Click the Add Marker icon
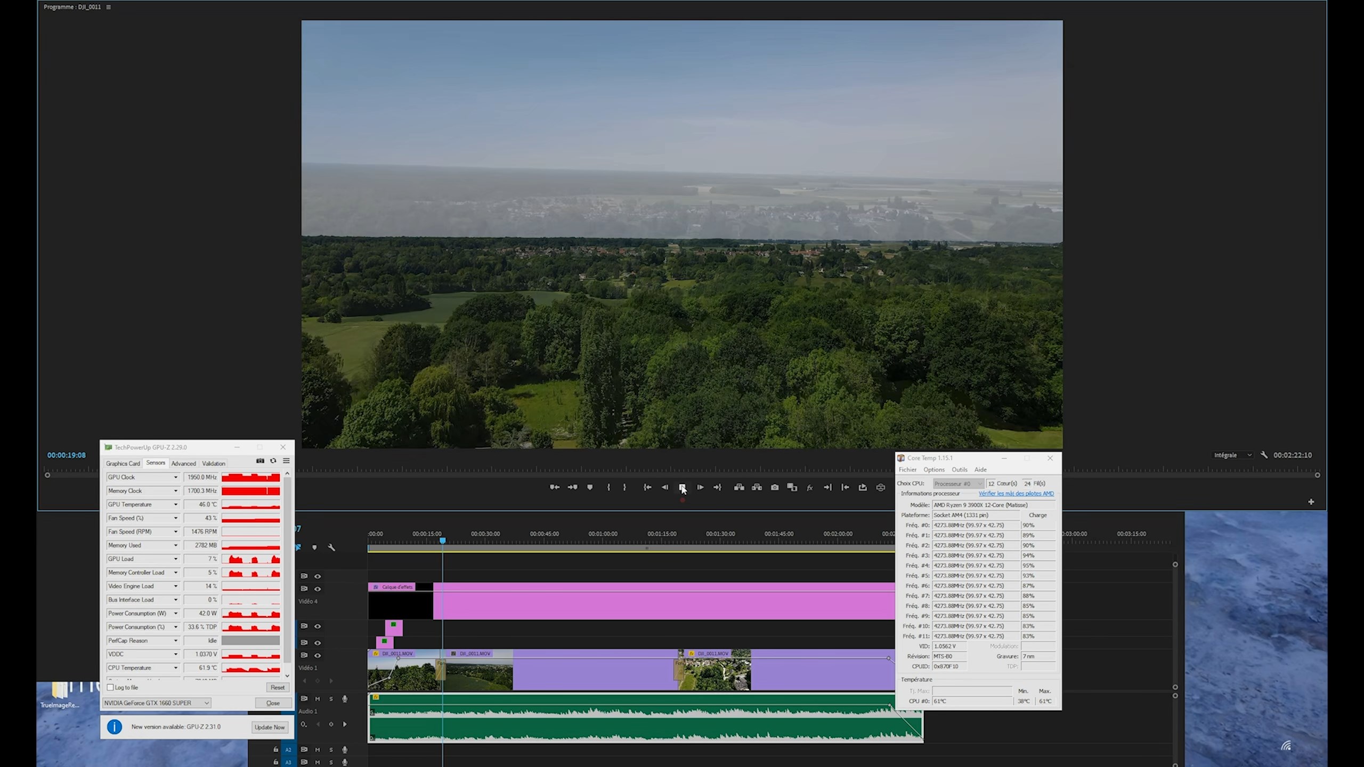 coord(590,487)
